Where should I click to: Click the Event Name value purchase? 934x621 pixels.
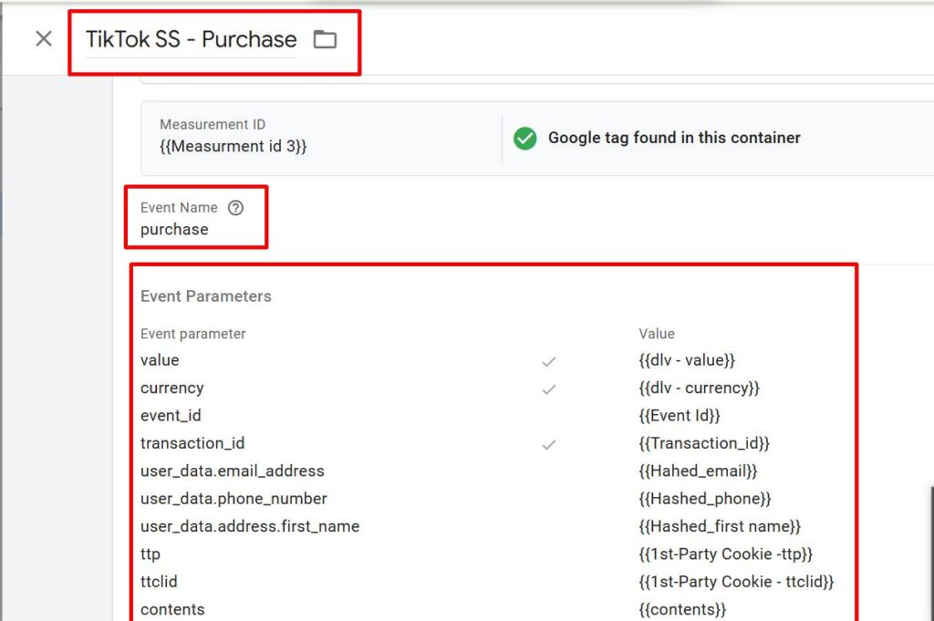[174, 229]
